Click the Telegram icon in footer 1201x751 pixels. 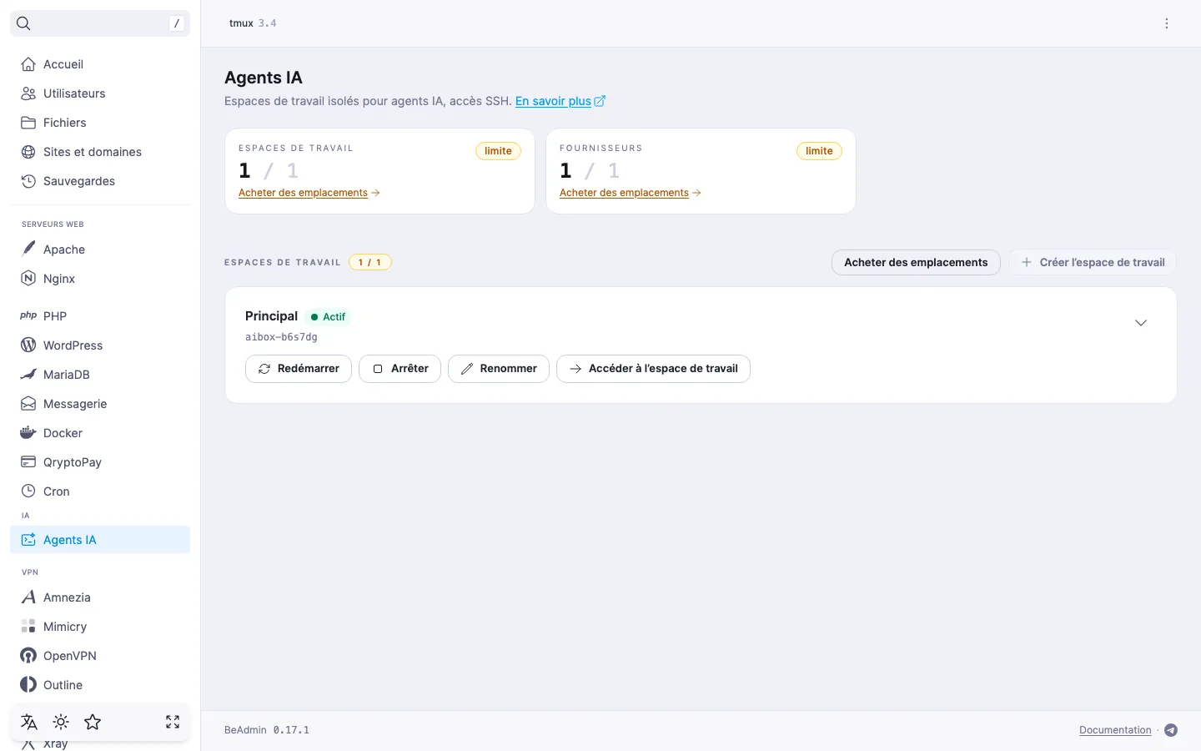point(1171,730)
